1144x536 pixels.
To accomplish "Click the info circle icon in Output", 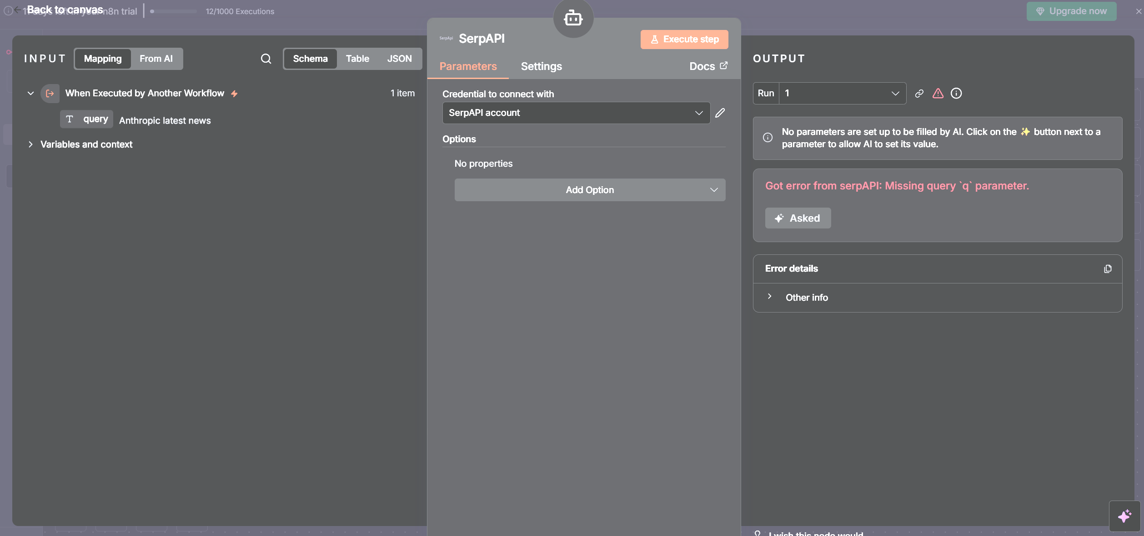I will [x=956, y=93].
